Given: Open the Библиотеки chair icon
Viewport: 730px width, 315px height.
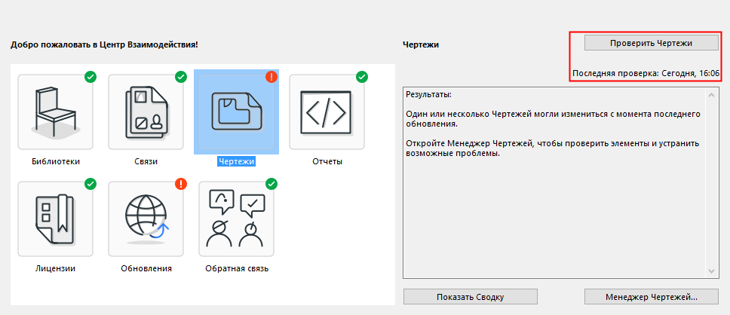Looking at the screenshot, I should point(55,112).
